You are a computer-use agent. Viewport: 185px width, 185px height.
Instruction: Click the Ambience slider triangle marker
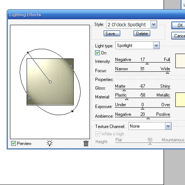click(x=148, y=118)
